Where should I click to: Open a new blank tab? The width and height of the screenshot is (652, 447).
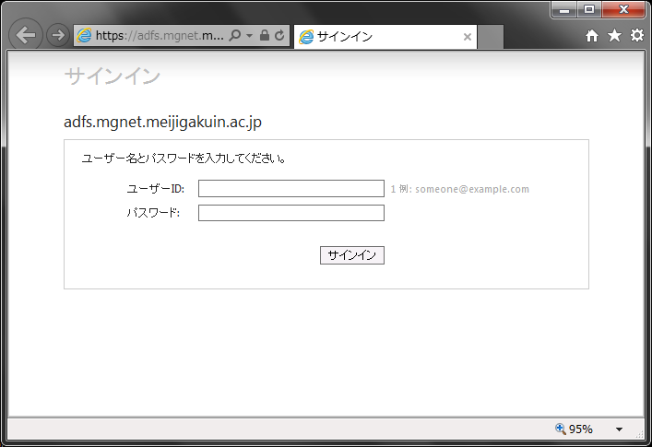click(491, 37)
